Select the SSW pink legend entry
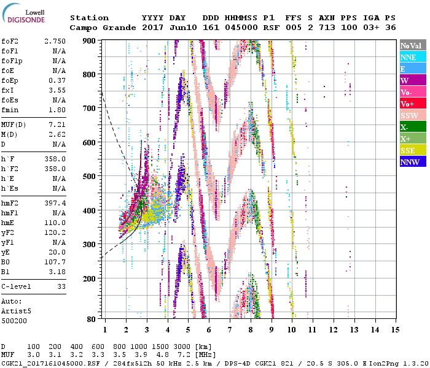The image size is (430, 368). coord(413,116)
